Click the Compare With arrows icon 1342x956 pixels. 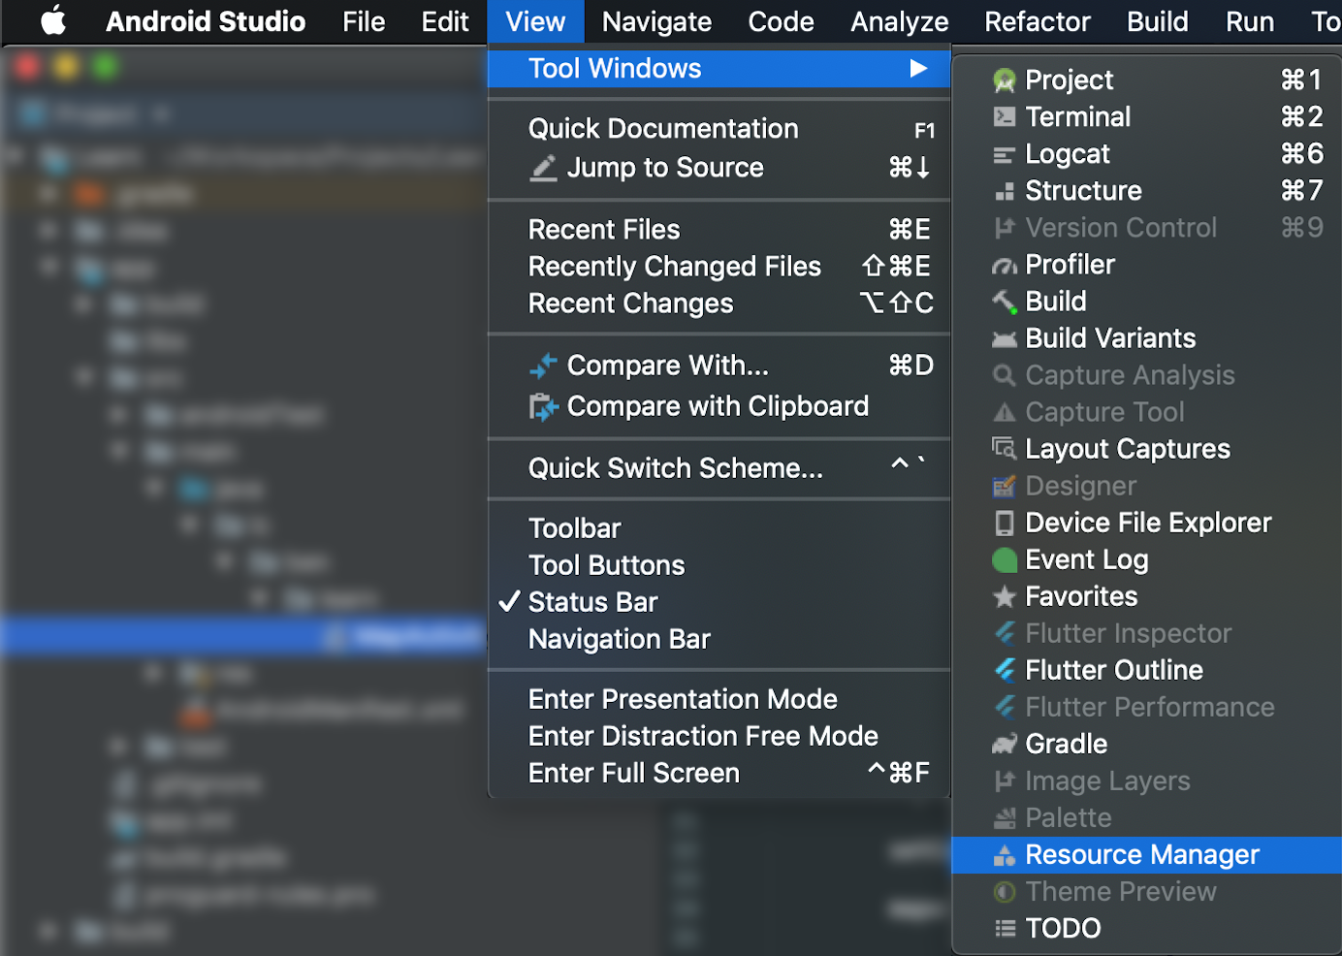pos(543,366)
